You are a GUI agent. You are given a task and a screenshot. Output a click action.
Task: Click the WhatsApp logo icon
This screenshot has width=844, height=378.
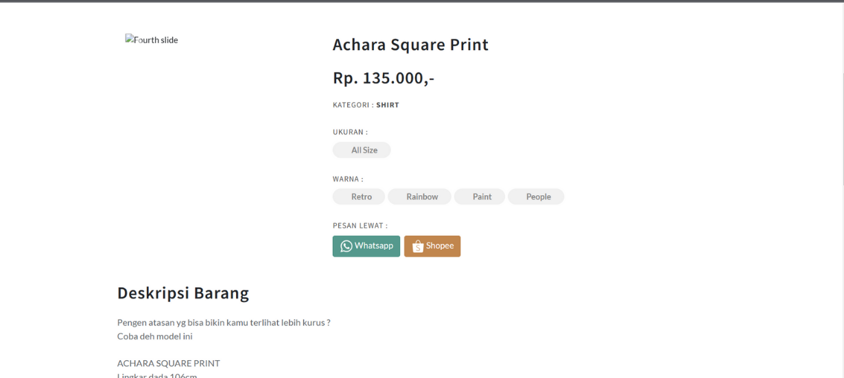pyautogui.click(x=346, y=246)
